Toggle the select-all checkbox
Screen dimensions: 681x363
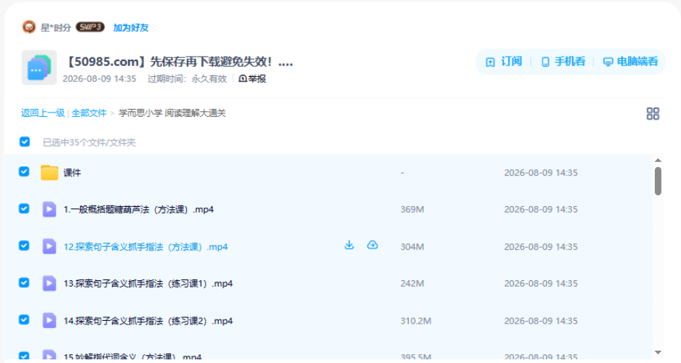pos(25,142)
